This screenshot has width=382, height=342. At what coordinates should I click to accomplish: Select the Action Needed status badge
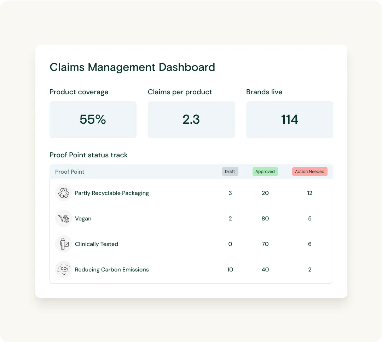pos(309,172)
